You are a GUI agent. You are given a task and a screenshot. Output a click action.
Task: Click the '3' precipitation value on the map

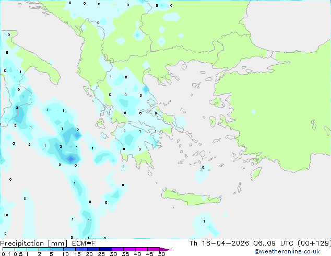click(17, 108)
